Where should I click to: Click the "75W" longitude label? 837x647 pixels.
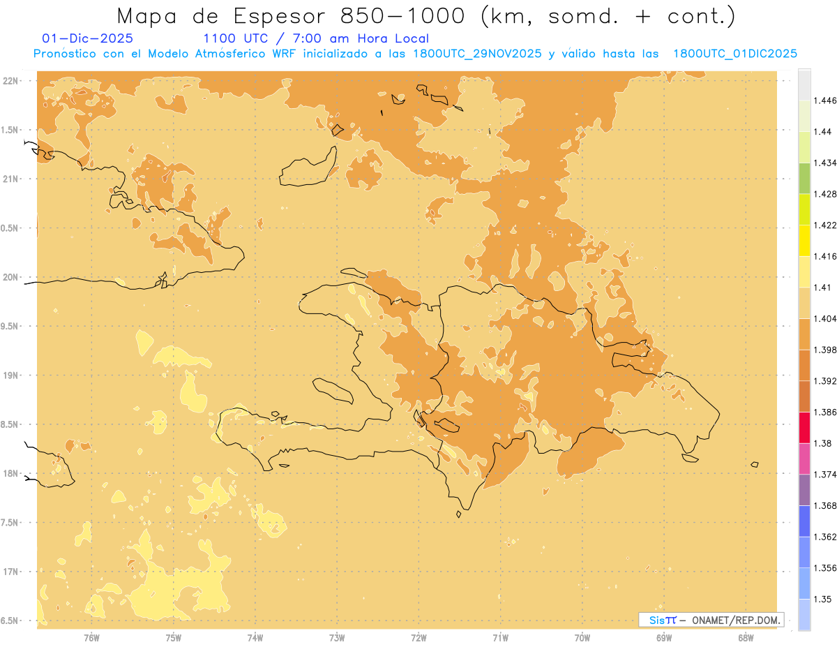click(173, 638)
